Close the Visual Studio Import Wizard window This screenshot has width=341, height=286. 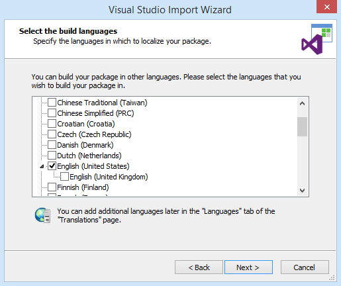[326, 7]
